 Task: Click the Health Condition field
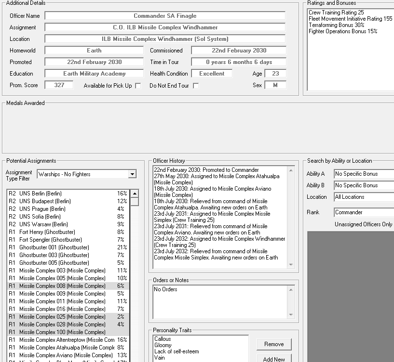(212, 74)
